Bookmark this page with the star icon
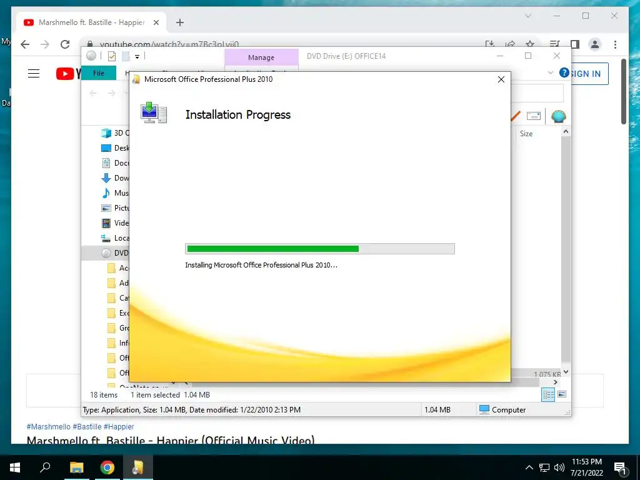The width and height of the screenshot is (640, 480). click(x=530, y=44)
